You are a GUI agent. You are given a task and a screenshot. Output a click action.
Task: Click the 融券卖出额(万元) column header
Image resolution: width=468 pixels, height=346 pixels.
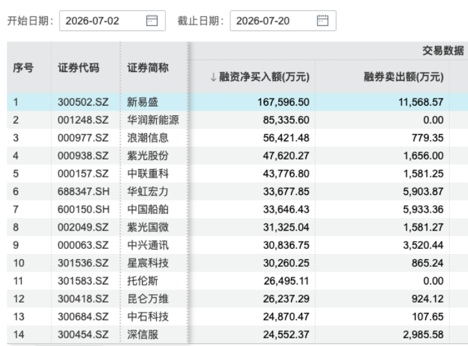[404, 77]
